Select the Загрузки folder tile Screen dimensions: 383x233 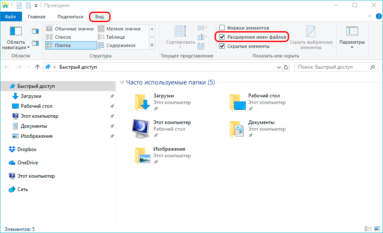pyautogui.click(x=163, y=102)
